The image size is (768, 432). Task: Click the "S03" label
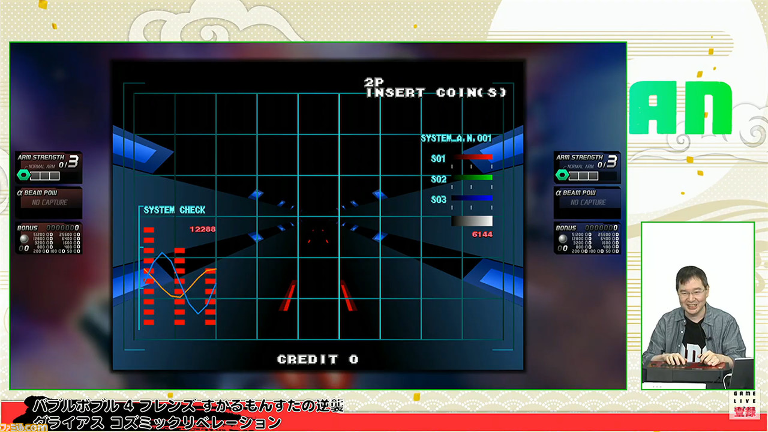point(439,200)
